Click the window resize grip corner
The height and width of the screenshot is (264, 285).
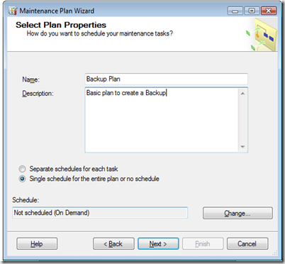click(274, 253)
